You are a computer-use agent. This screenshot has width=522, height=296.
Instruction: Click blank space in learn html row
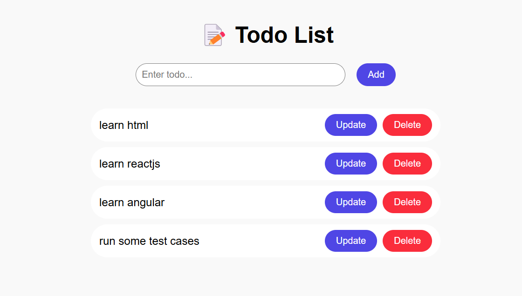click(233, 125)
